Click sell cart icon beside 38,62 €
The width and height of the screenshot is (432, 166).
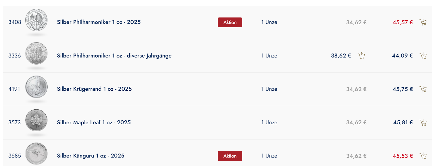[x=361, y=56]
